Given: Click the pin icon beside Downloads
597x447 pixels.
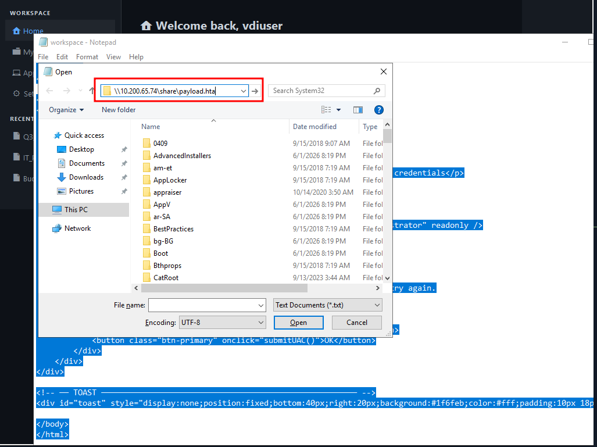Looking at the screenshot, I should (124, 177).
